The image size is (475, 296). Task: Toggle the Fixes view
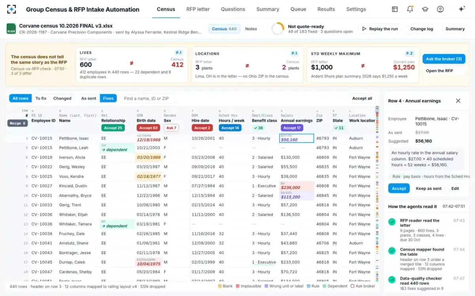point(108,98)
